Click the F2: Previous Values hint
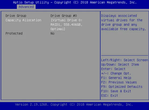 pyautogui.click(x=119, y=82)
